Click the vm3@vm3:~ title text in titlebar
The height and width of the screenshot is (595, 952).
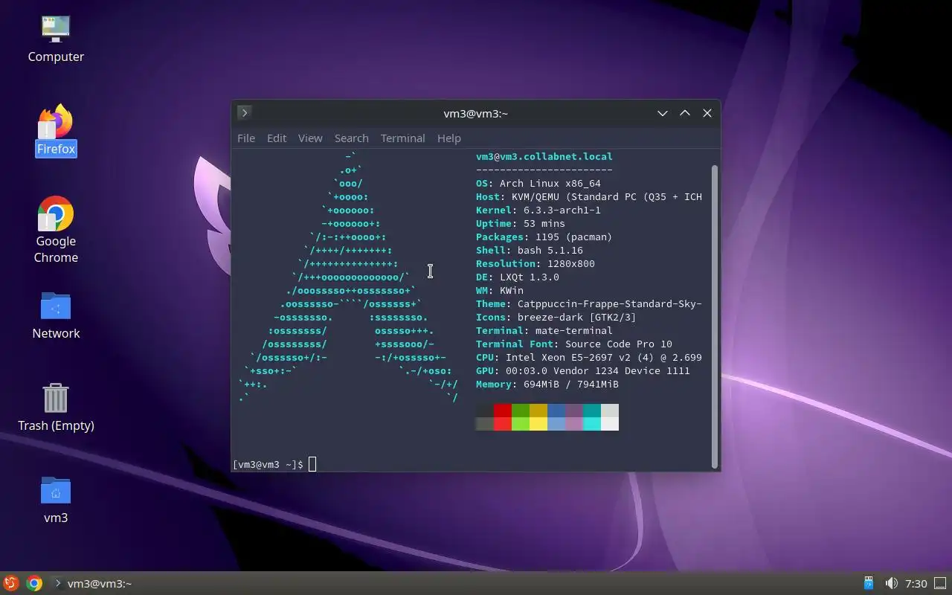click(476, 113)
